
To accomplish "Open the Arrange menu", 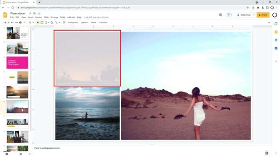I will point(54,18).
